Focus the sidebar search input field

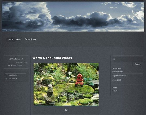(128, 59)
